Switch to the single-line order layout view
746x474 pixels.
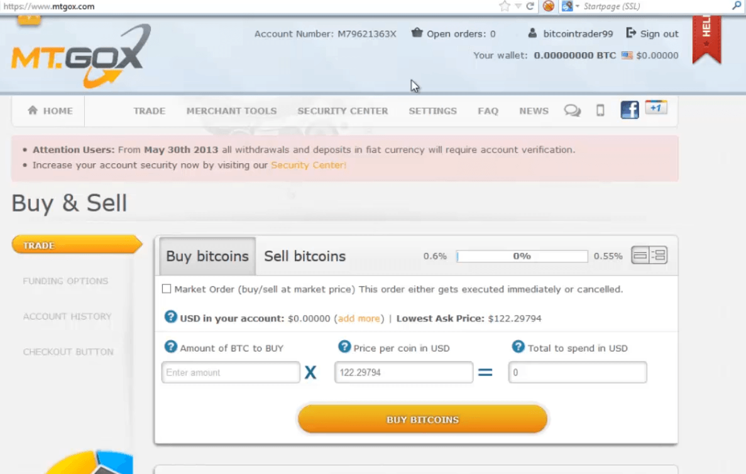pyautogui.click(x=640, y=255)
